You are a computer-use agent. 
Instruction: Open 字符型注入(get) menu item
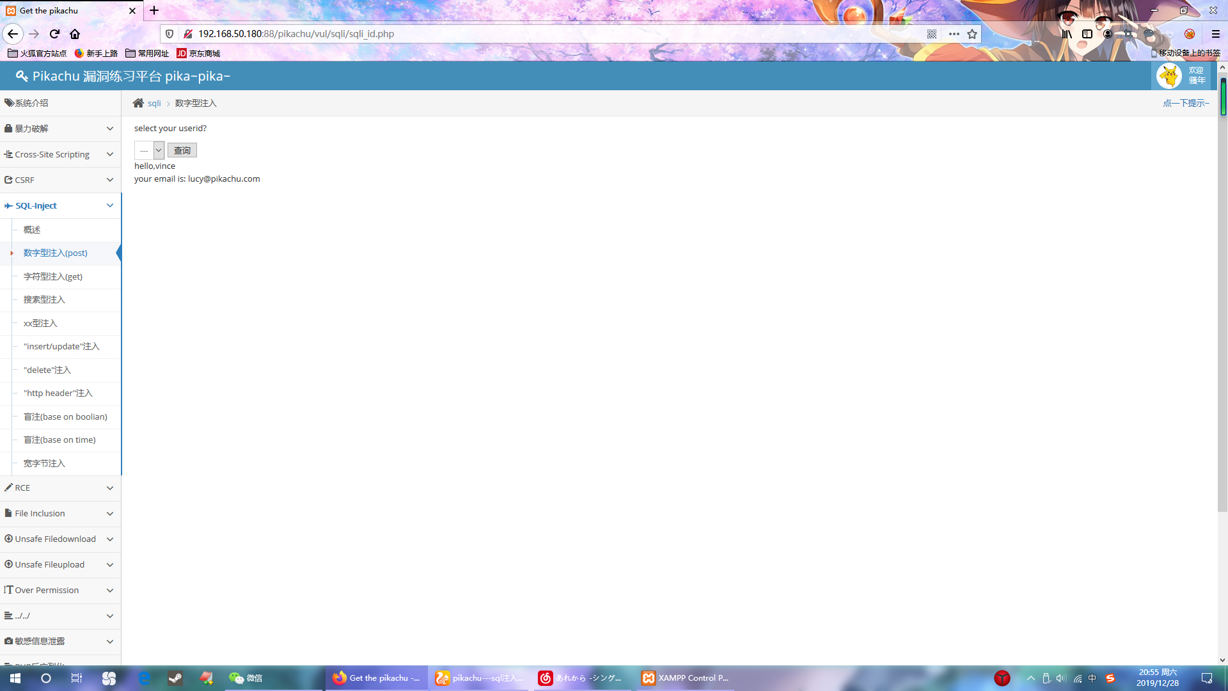53,276
